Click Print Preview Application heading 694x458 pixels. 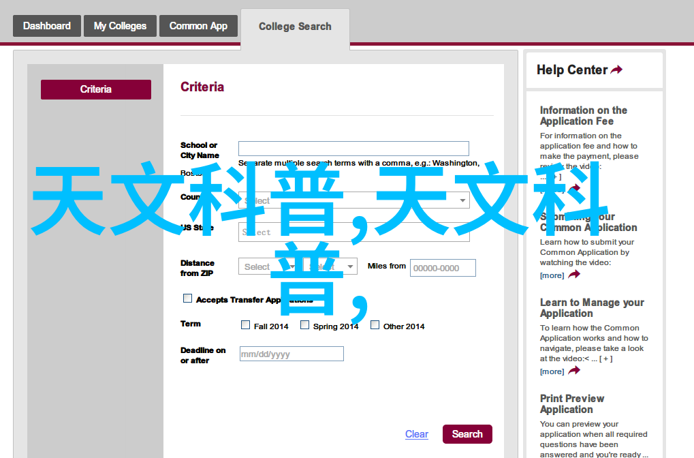(572, 404)
